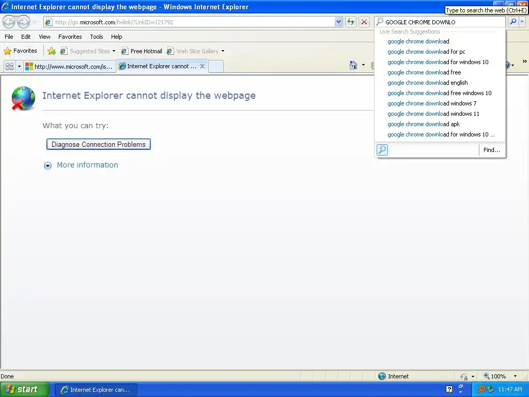Click the 11:47 AM system clock
The height and width of the screenshot is (397, 529).
pos(510,390)
